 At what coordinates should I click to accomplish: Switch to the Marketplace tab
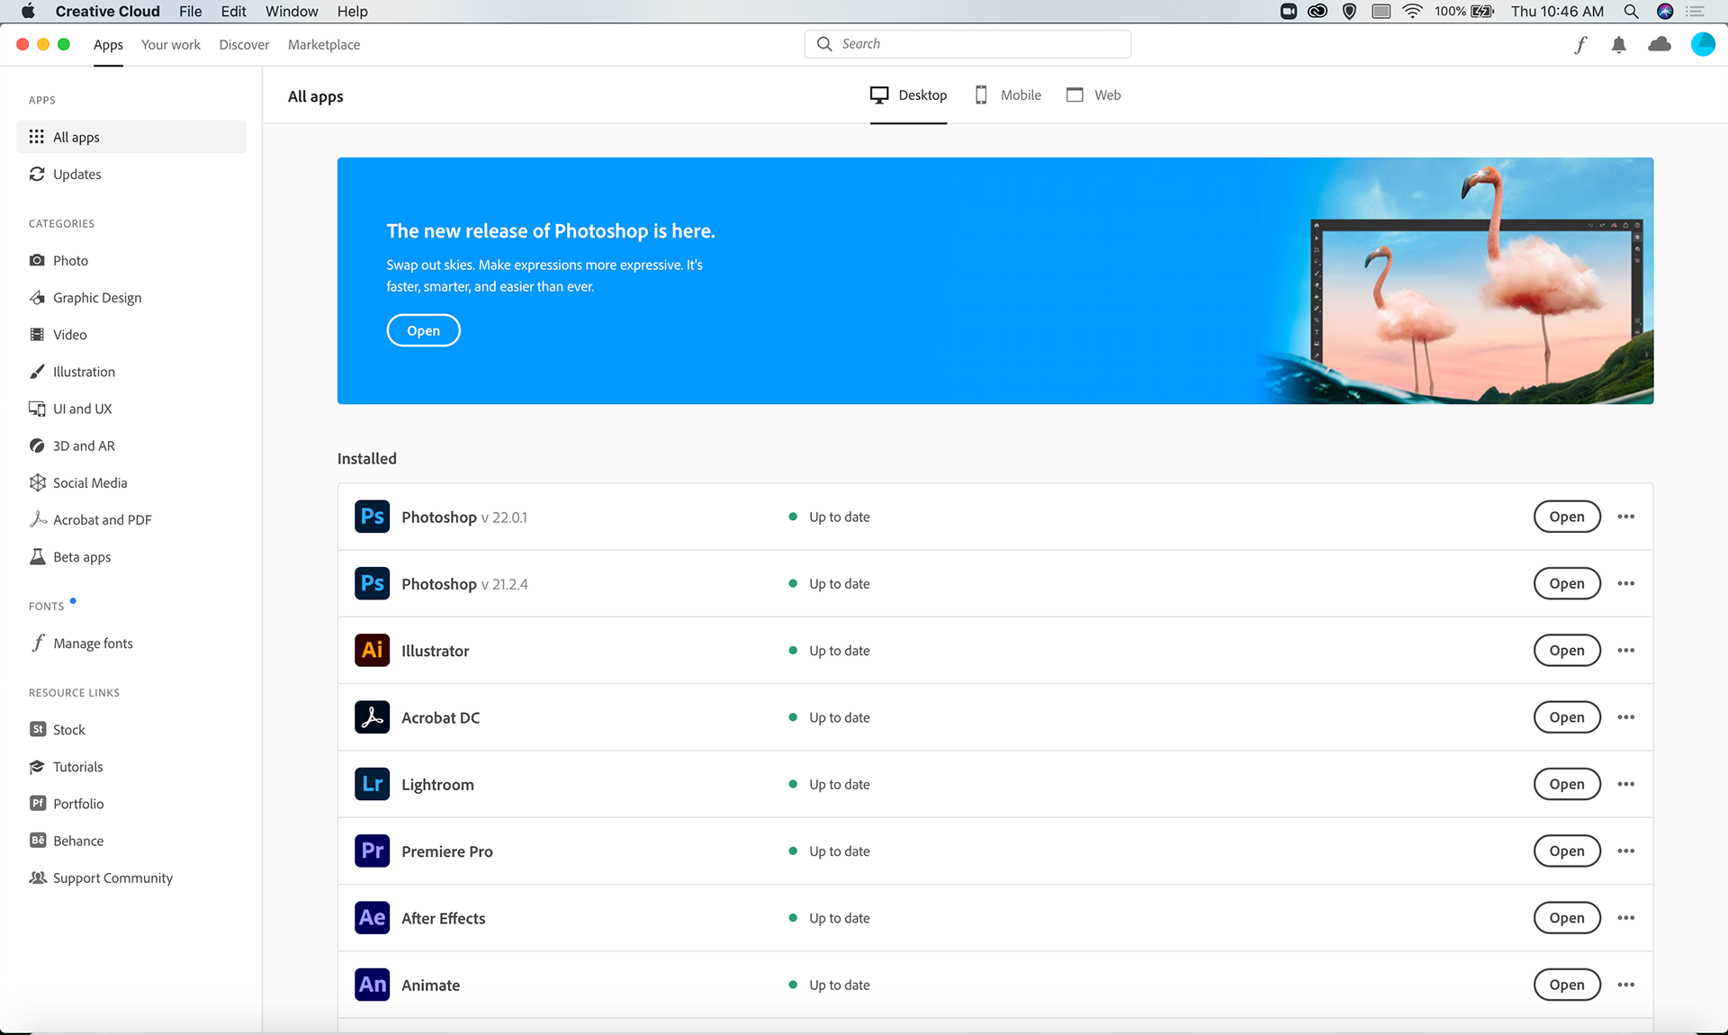324,44
